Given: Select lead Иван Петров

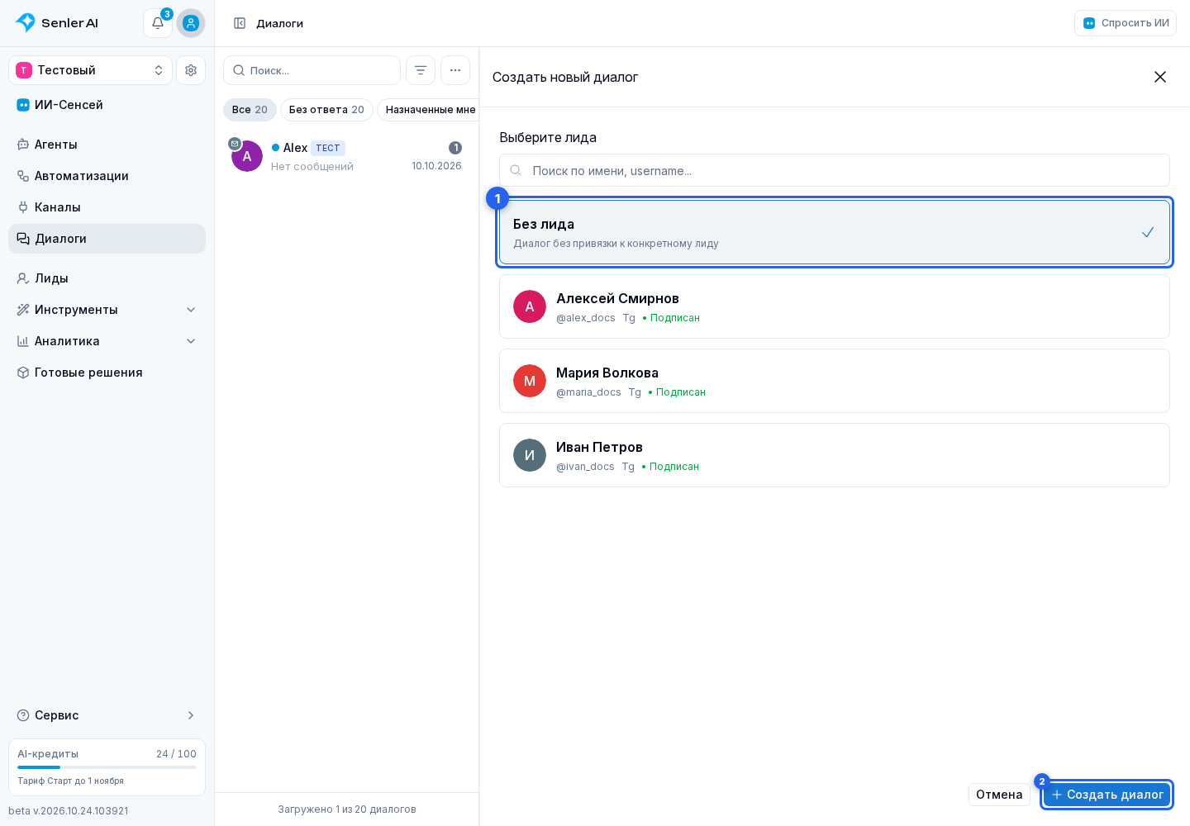Looking at the screenshot, I should pyautogui.click(x=835, y=455).
